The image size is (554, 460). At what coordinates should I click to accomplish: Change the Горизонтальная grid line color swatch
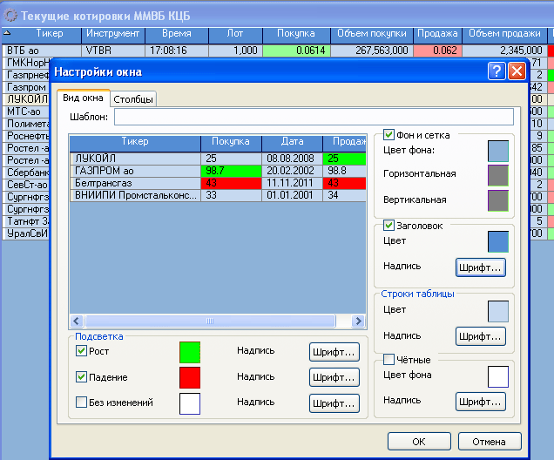[498, 175]
